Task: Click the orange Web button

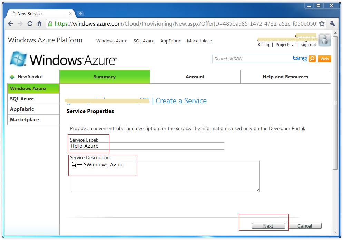Action: click(324, 59)
